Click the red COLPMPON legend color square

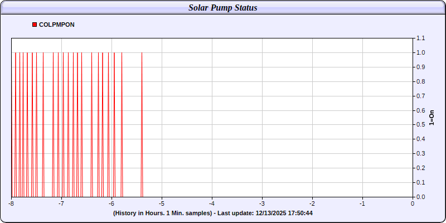coord(35,25)
